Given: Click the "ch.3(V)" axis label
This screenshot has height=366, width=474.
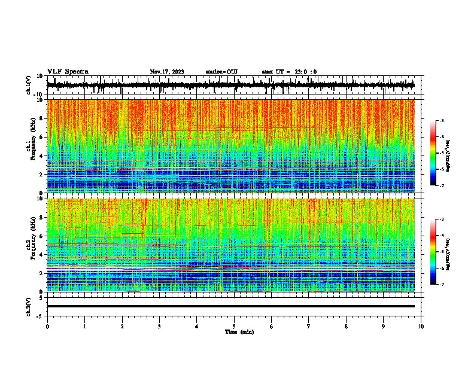Looking at the screenshot, I should (29, 307).
